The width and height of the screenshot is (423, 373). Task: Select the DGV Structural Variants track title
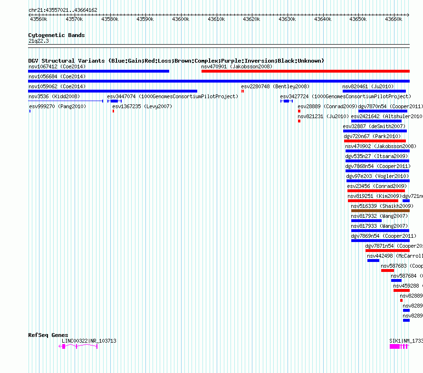[176, 61]
